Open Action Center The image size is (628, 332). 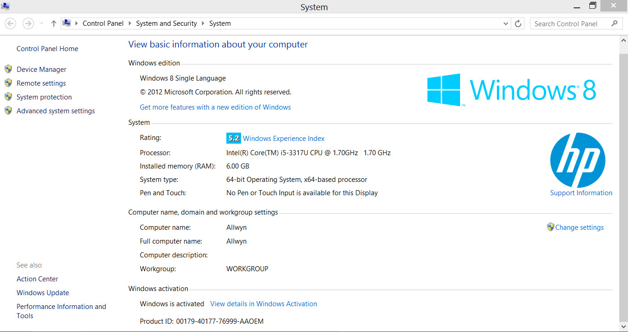(37, 279)
